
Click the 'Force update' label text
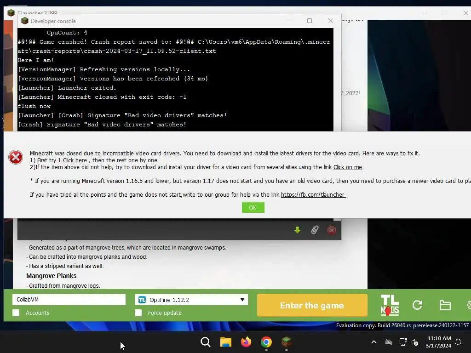point(165,313)
